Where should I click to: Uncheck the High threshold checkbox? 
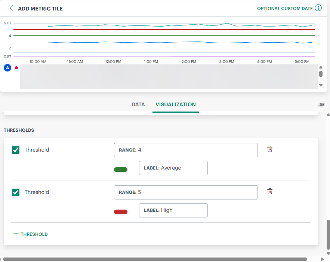[x=16, y=192]
